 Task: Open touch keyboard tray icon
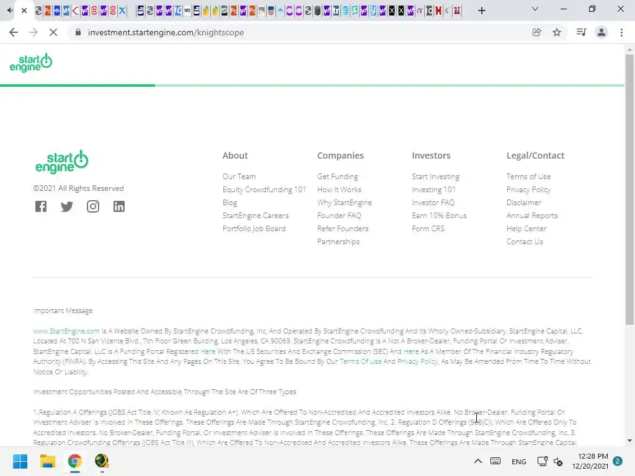[x=495, y=461]
